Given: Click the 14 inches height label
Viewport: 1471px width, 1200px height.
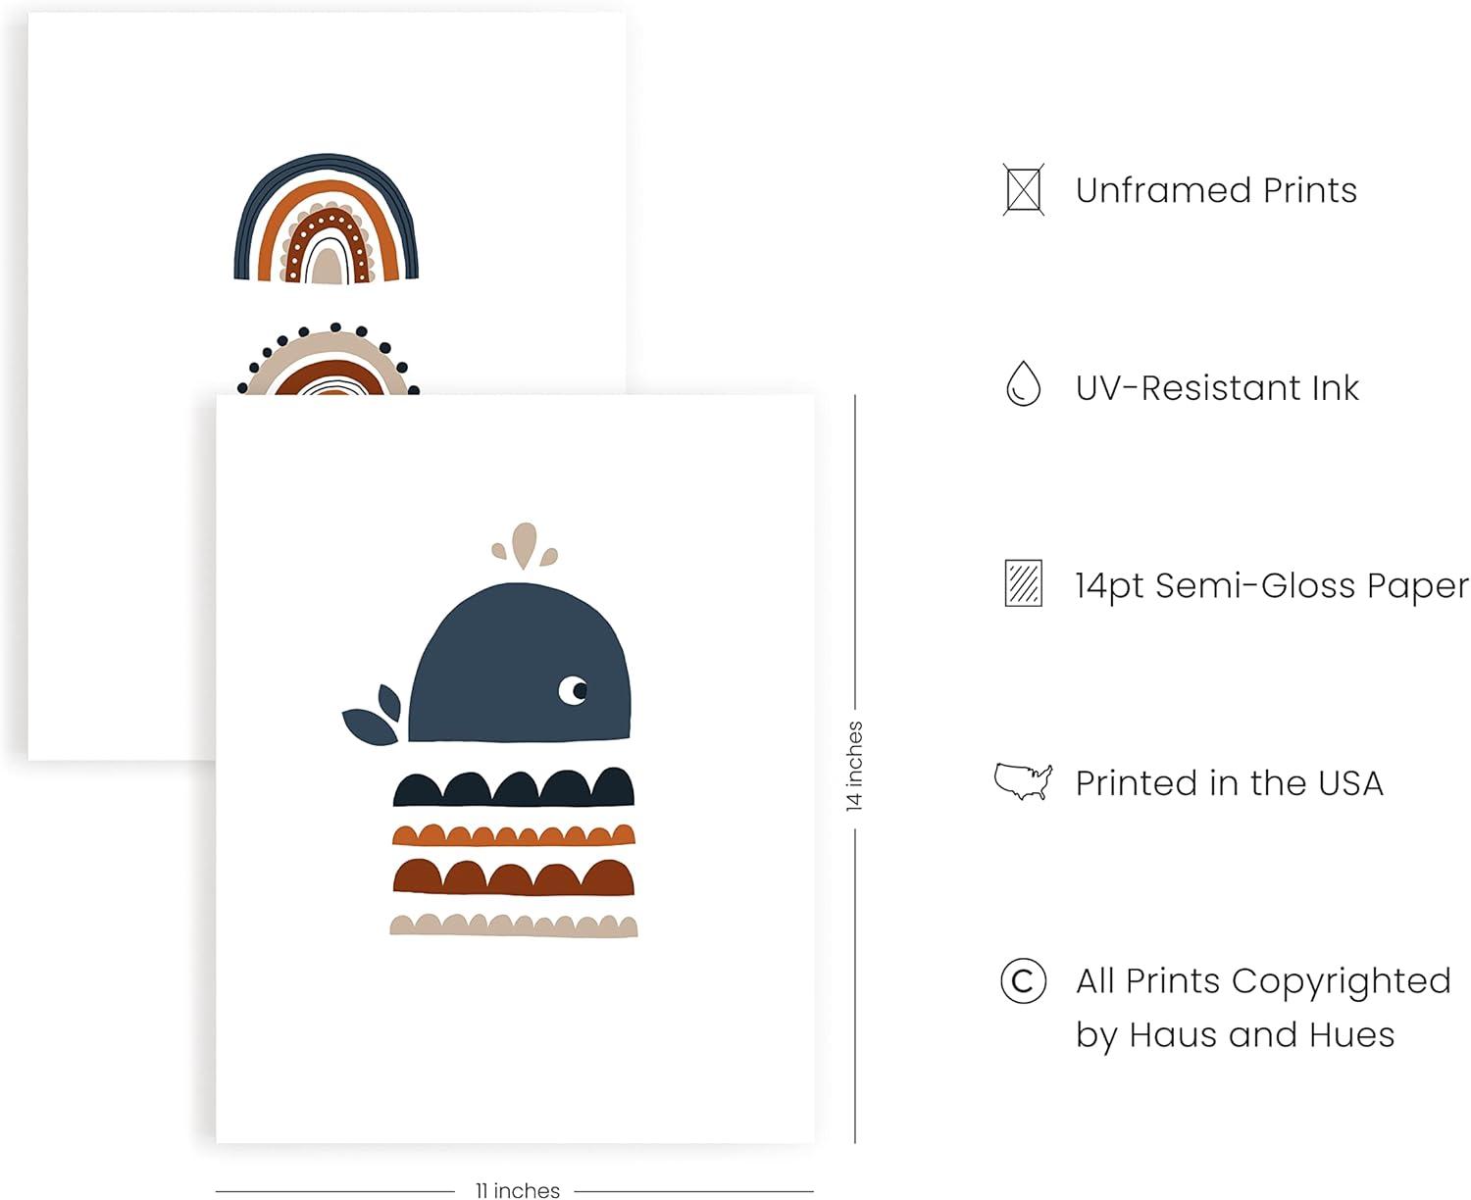Looking at the screenshot, I should tap(854, 766).
